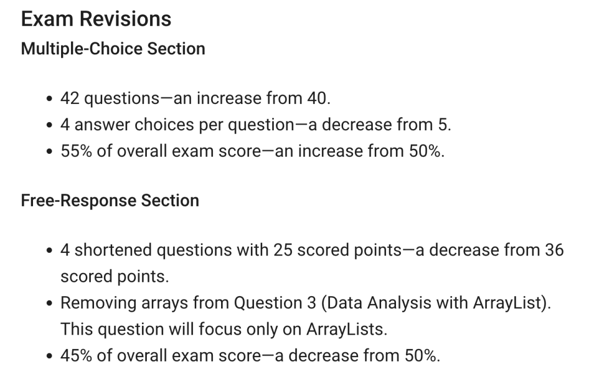This screenshot has width=594, height=377.
Task: Click the word 'ArrayLists.' in the text
Action: [x=346, y=329]
